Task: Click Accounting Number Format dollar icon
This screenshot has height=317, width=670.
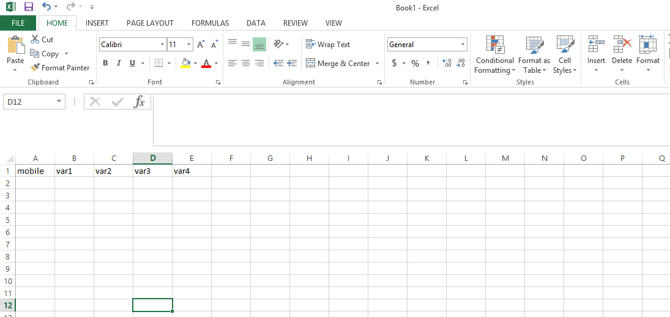Action: [x=394, y=63]
